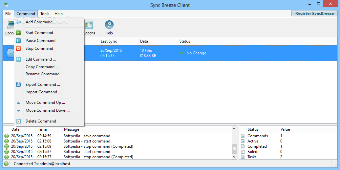The width and height of the screenshot is (340, 170).
Task: Click Connected To: admin@localhost status text
Action: pyautogui.click(x=42, y=164)
